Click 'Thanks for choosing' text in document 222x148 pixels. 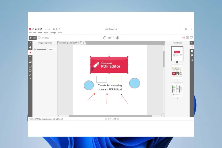click(x=110, y=86)
